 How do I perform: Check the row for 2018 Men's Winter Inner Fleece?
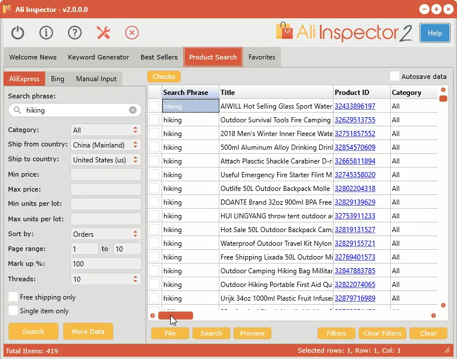coord(154,133)
